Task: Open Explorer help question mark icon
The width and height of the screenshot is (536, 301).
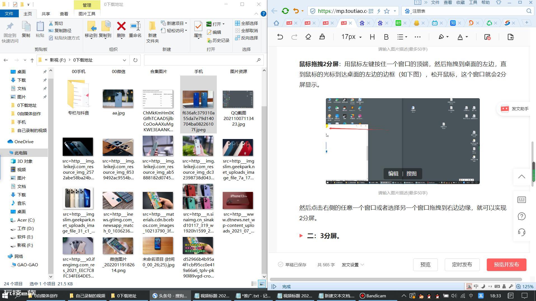Action: point(263,14)
